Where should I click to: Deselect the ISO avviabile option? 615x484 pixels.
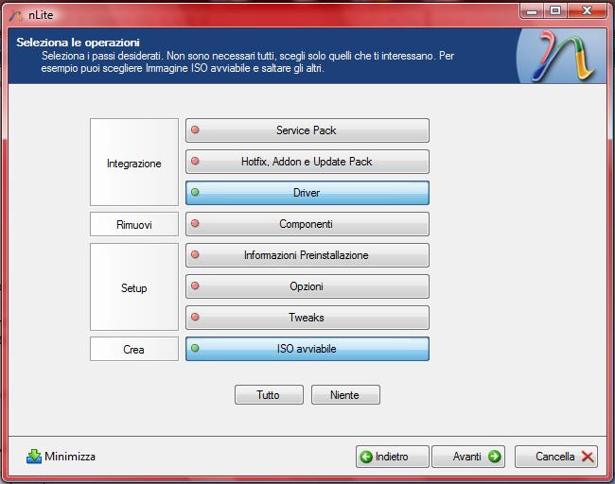click(307, 349)
